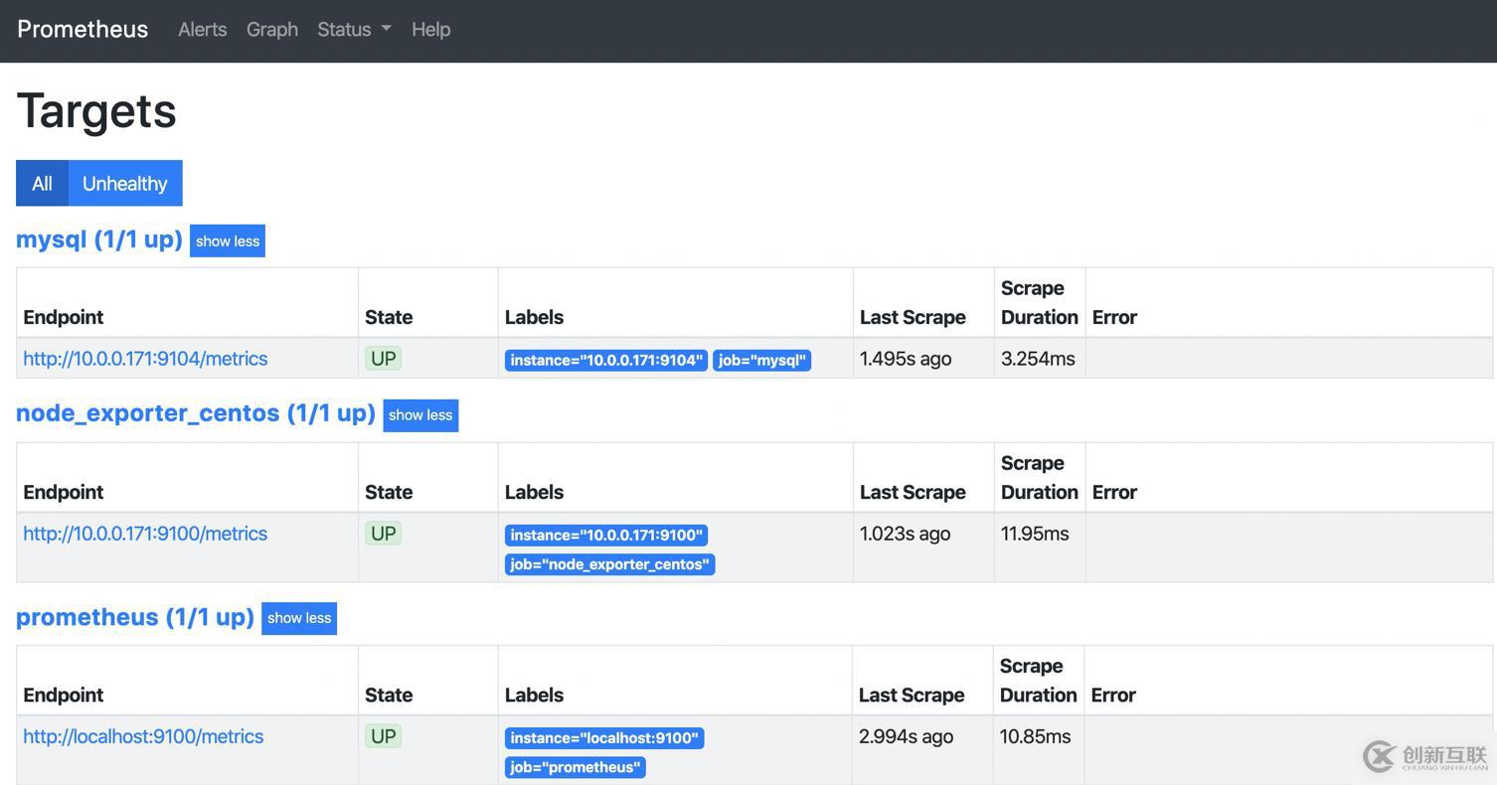This screenshot has height=785, width=1497.
Task: Click the 2.994s ago last scrape value
Action: point(907,736)
